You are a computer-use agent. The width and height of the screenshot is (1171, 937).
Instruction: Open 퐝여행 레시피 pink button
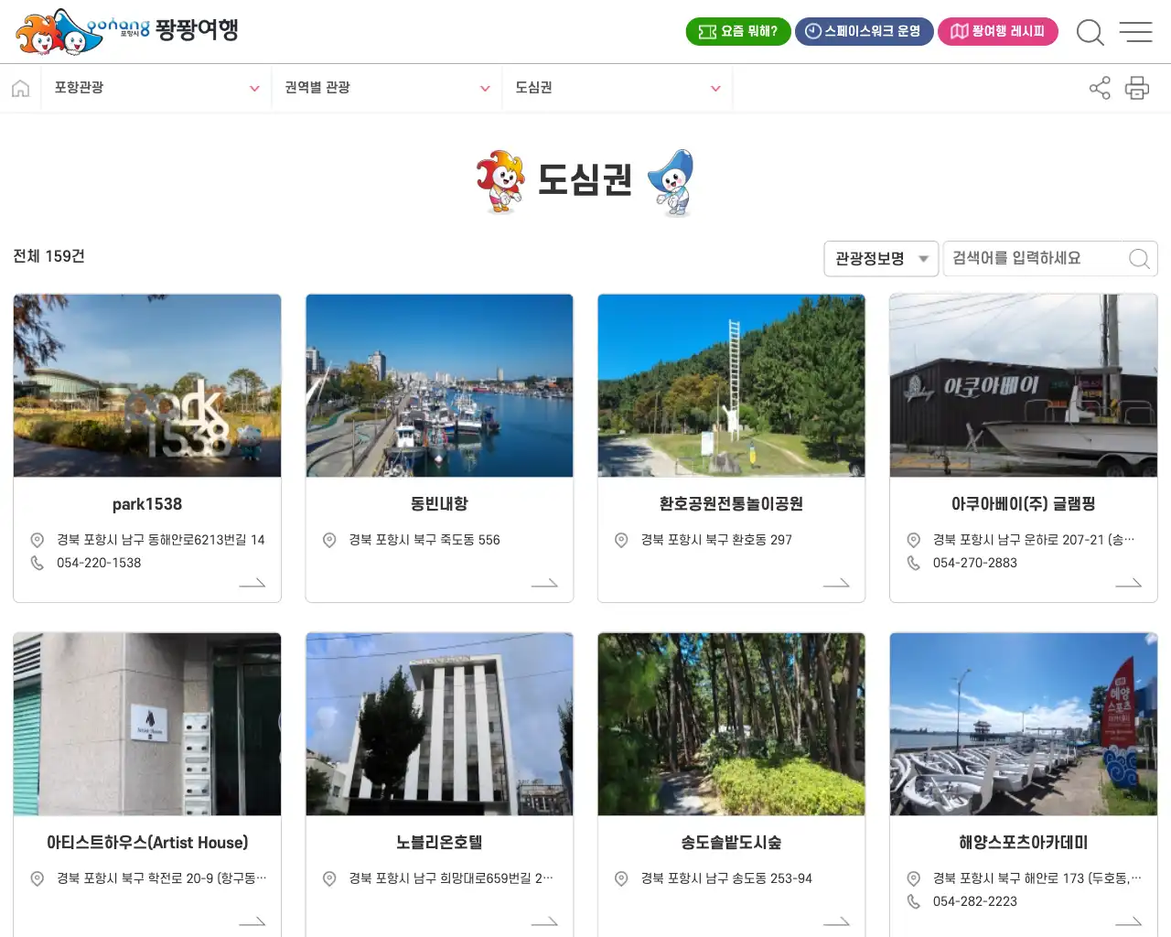(x=998, y=31)
